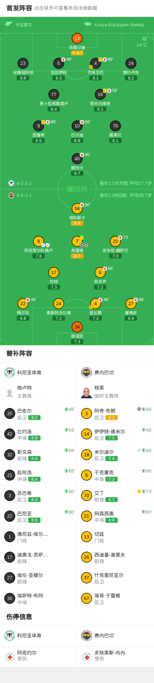Select Fenerbahçe number 94 player icon
This screenshot has height=683, width=154.
click(77, 209)
